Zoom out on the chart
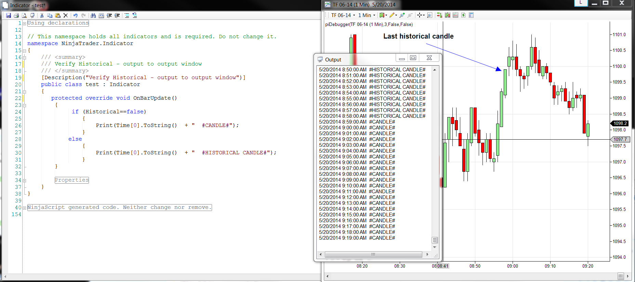This screenshot has height=282, width=635. tap(410, 15)
